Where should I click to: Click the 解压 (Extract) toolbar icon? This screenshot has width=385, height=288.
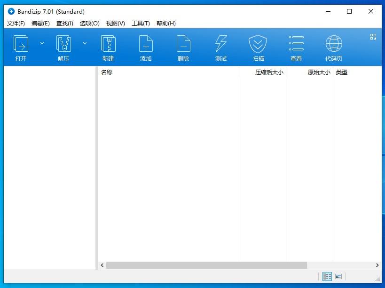63,44
